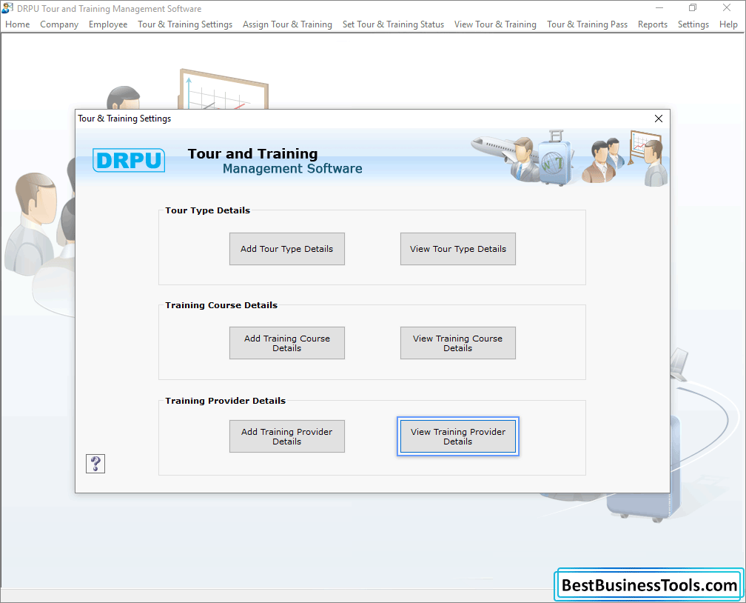The height and width of the screenshot is (603, 746).
Task: Close the main DRPU application window
Action: [727, 8]
